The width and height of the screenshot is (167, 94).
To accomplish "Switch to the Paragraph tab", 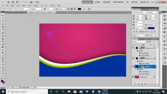I will [145, 10].
